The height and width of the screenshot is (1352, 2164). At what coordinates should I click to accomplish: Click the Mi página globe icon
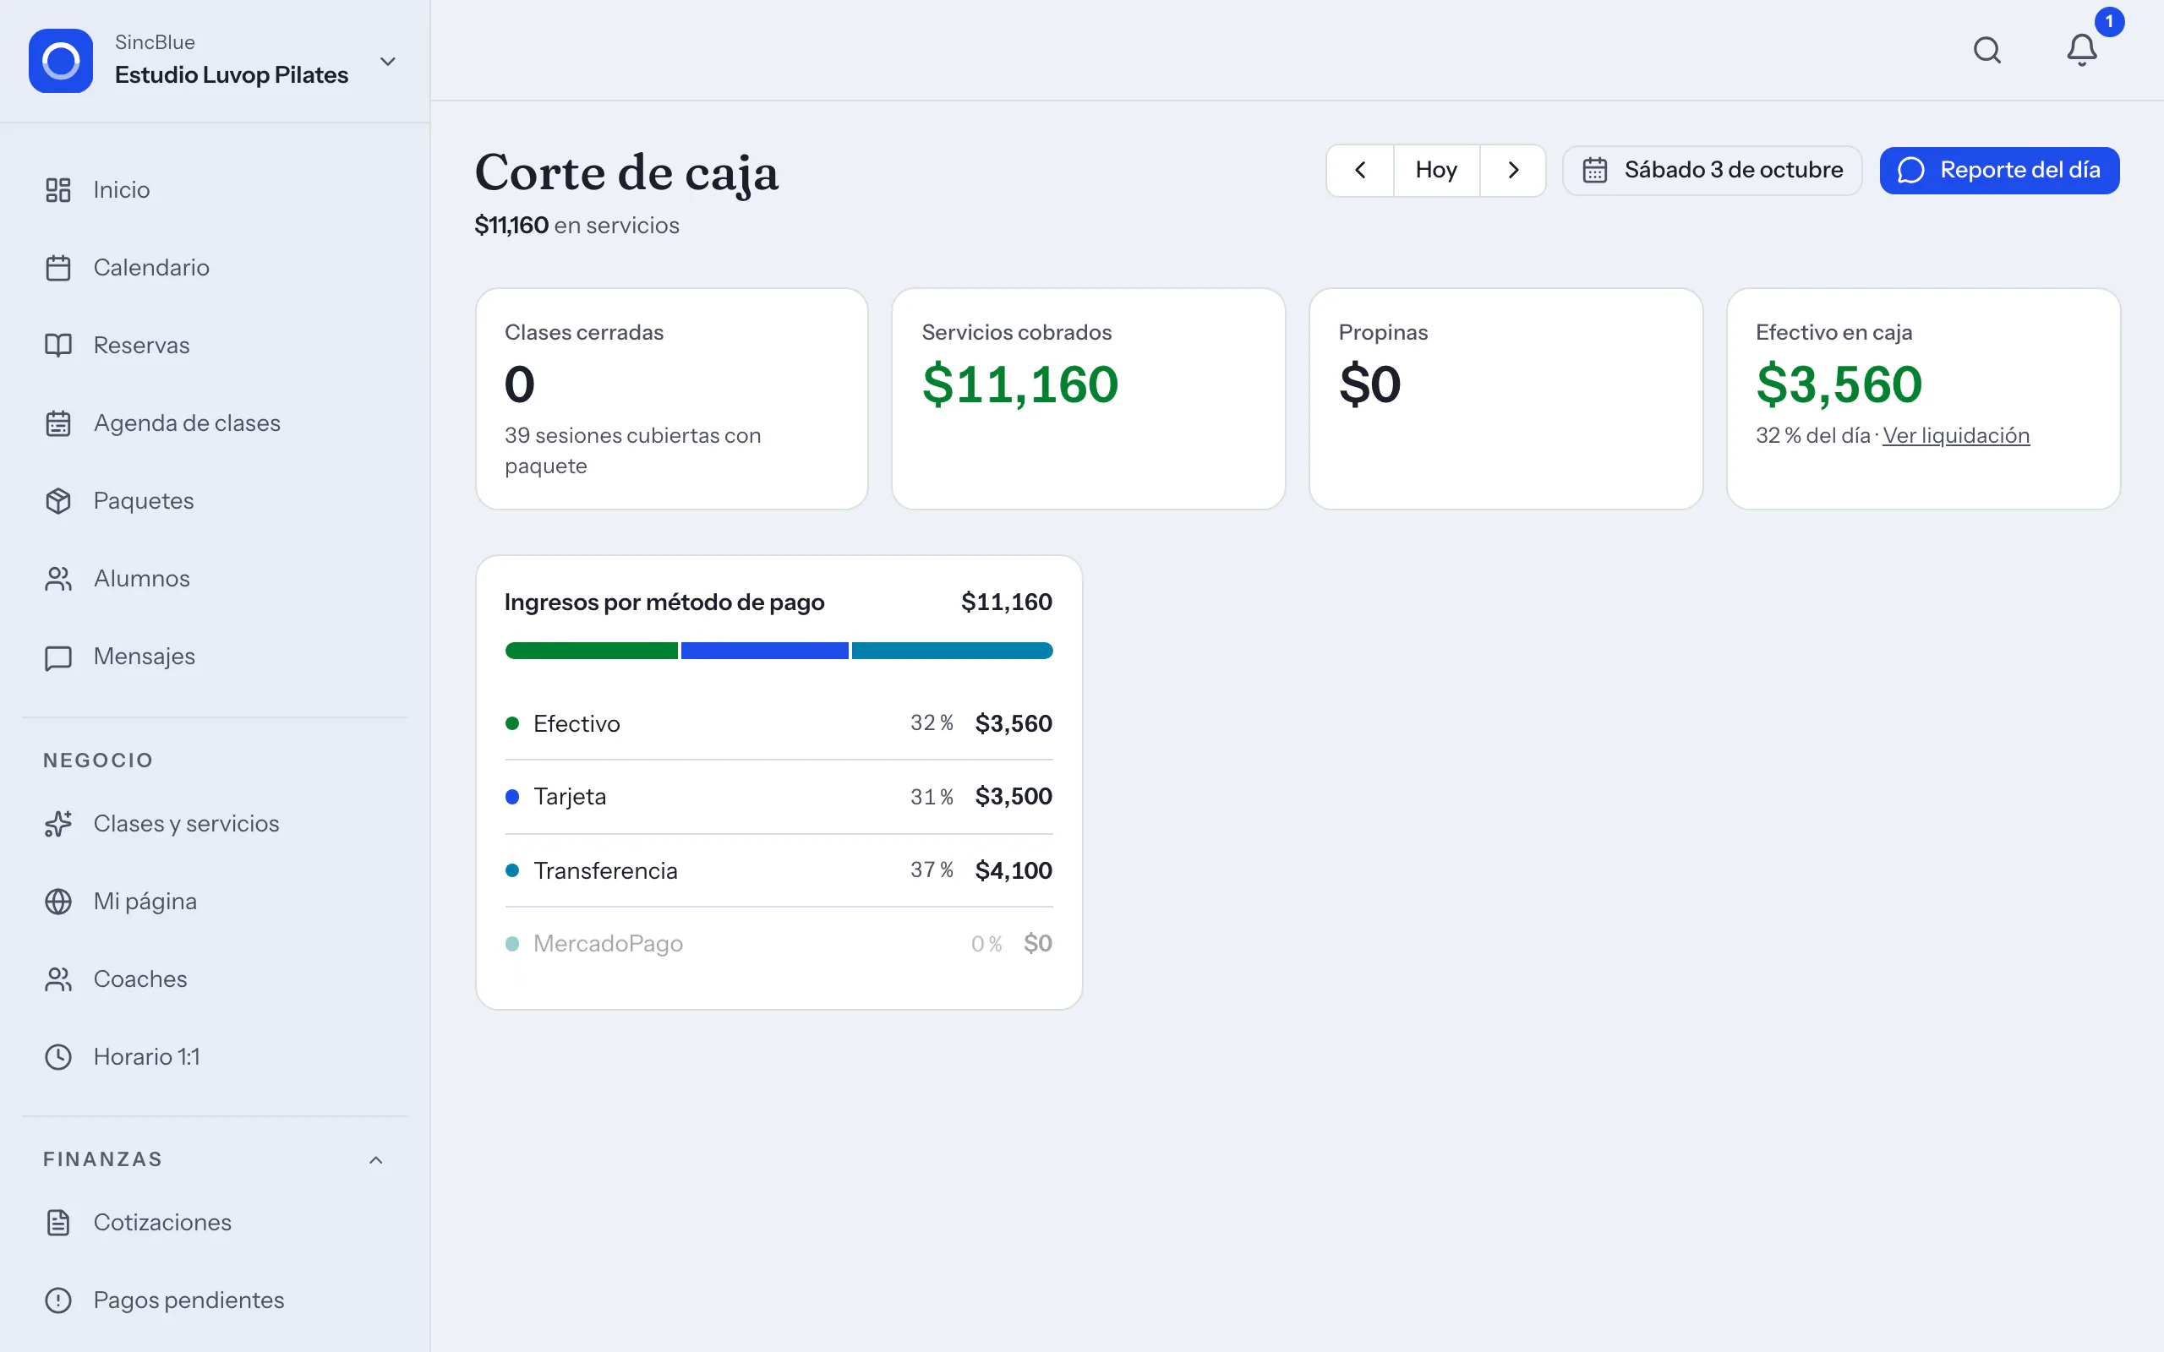coord(58,902)
